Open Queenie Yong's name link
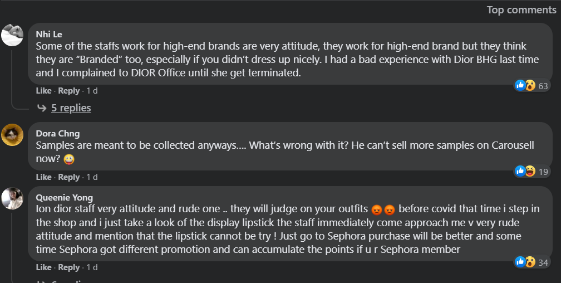 65,198
